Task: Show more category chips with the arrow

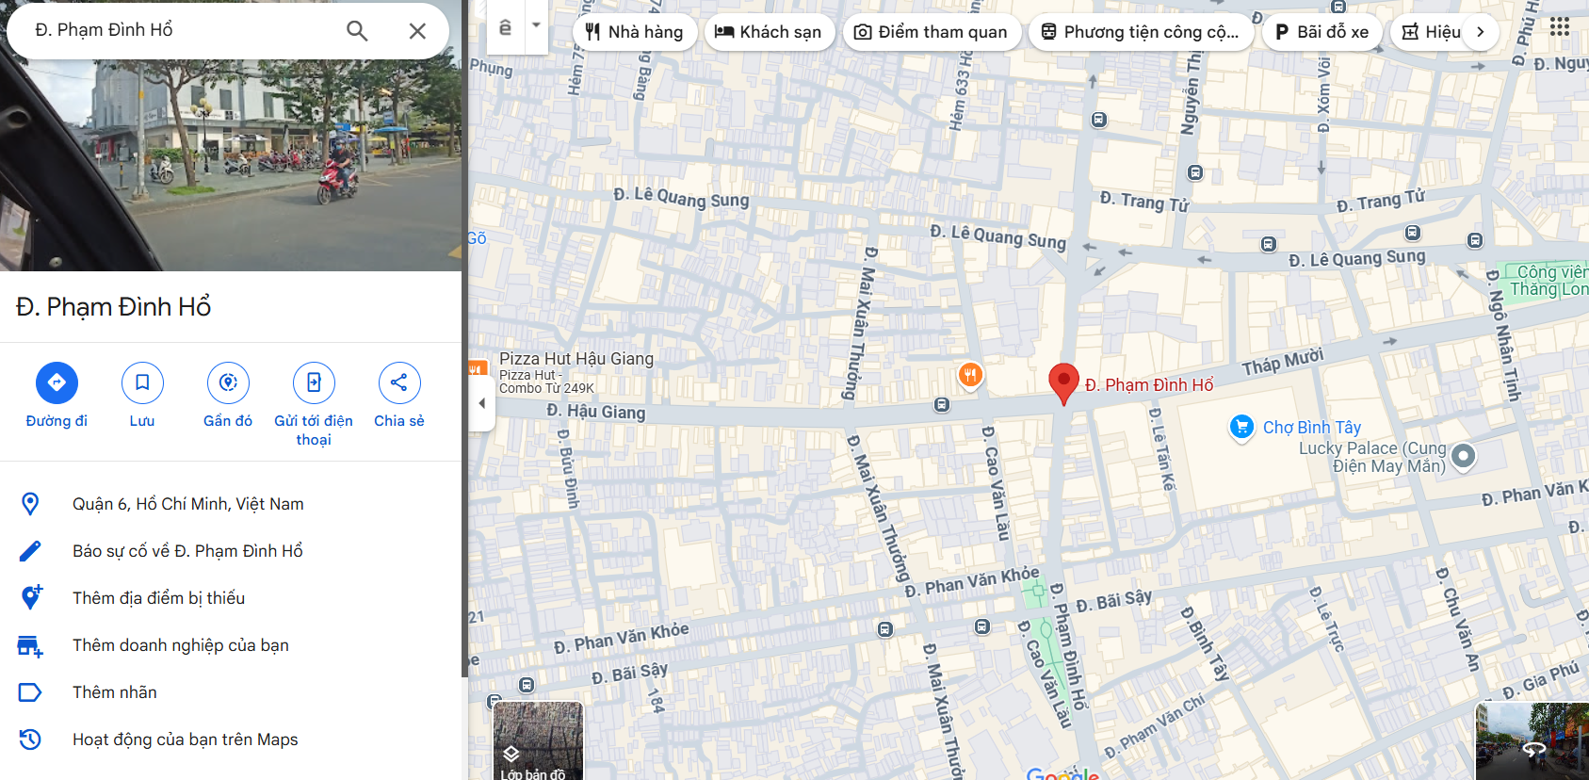Action: (1481, 32)
